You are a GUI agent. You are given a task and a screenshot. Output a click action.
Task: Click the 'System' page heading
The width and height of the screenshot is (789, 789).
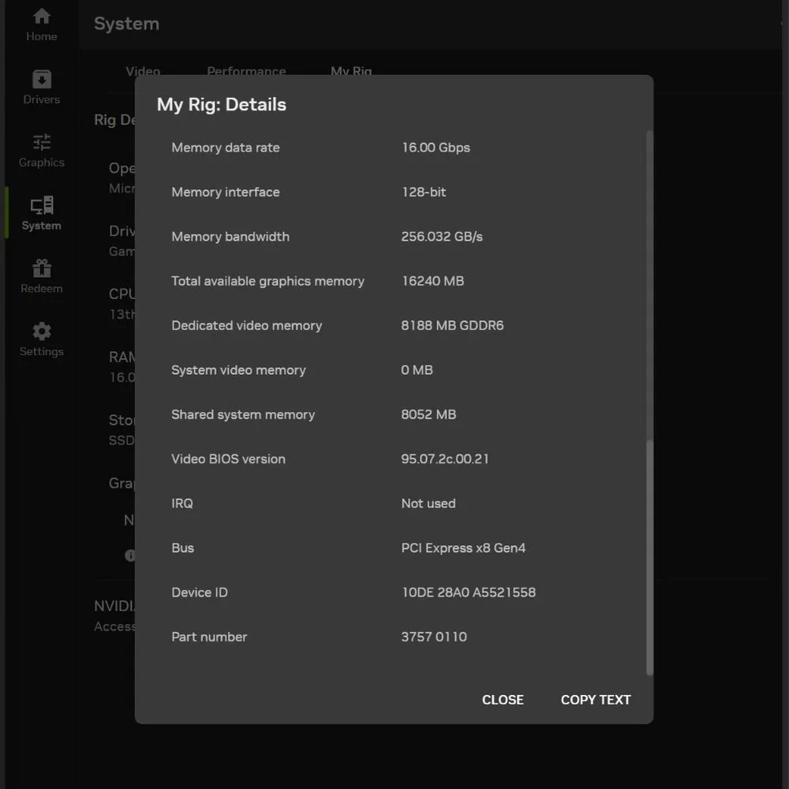click(127, 24)
